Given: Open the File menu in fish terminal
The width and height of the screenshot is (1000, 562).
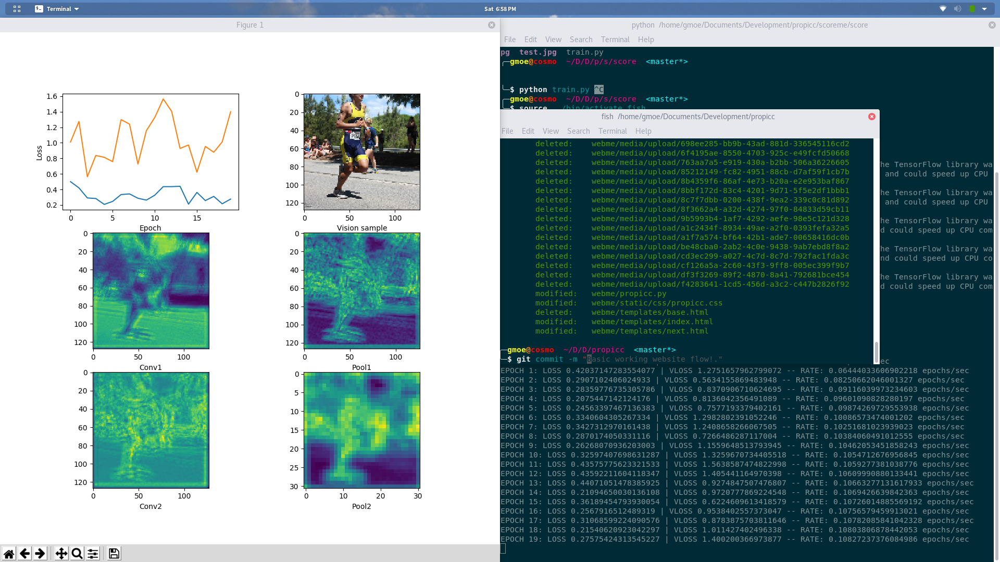Looking at the screenshot, I should (507, 131).
